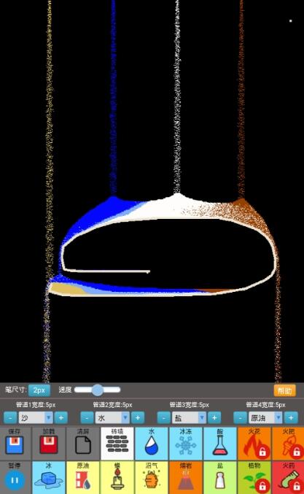
Task: Select the lava (熔岩) volcano element
Action: pos(186,478)
